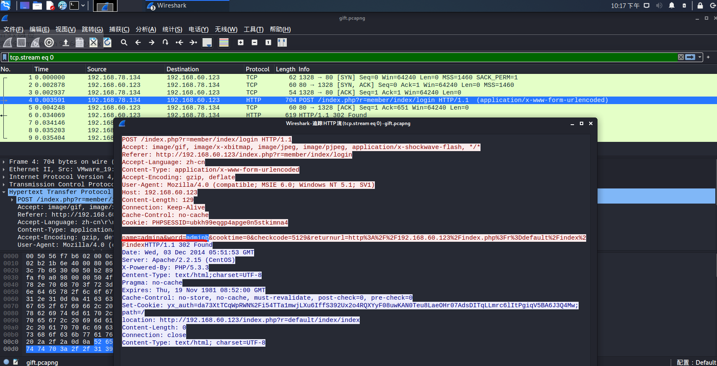Sort packet list by Info column
Viewport: 717px width, 366px height.
click(507, 69)
